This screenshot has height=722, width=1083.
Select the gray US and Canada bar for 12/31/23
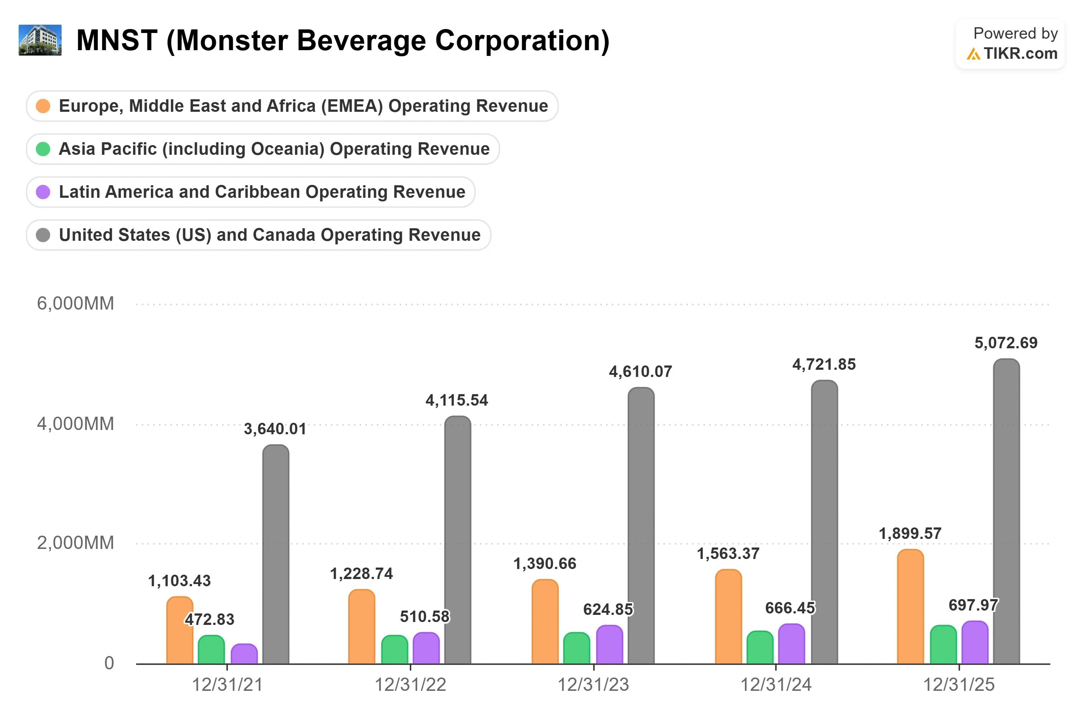641,525
